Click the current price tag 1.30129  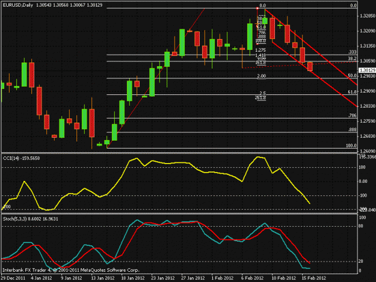(367, 70)
